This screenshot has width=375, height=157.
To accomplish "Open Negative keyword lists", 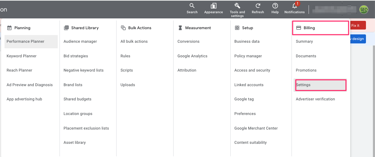I will pyautogui.click(x=83, y=70).
